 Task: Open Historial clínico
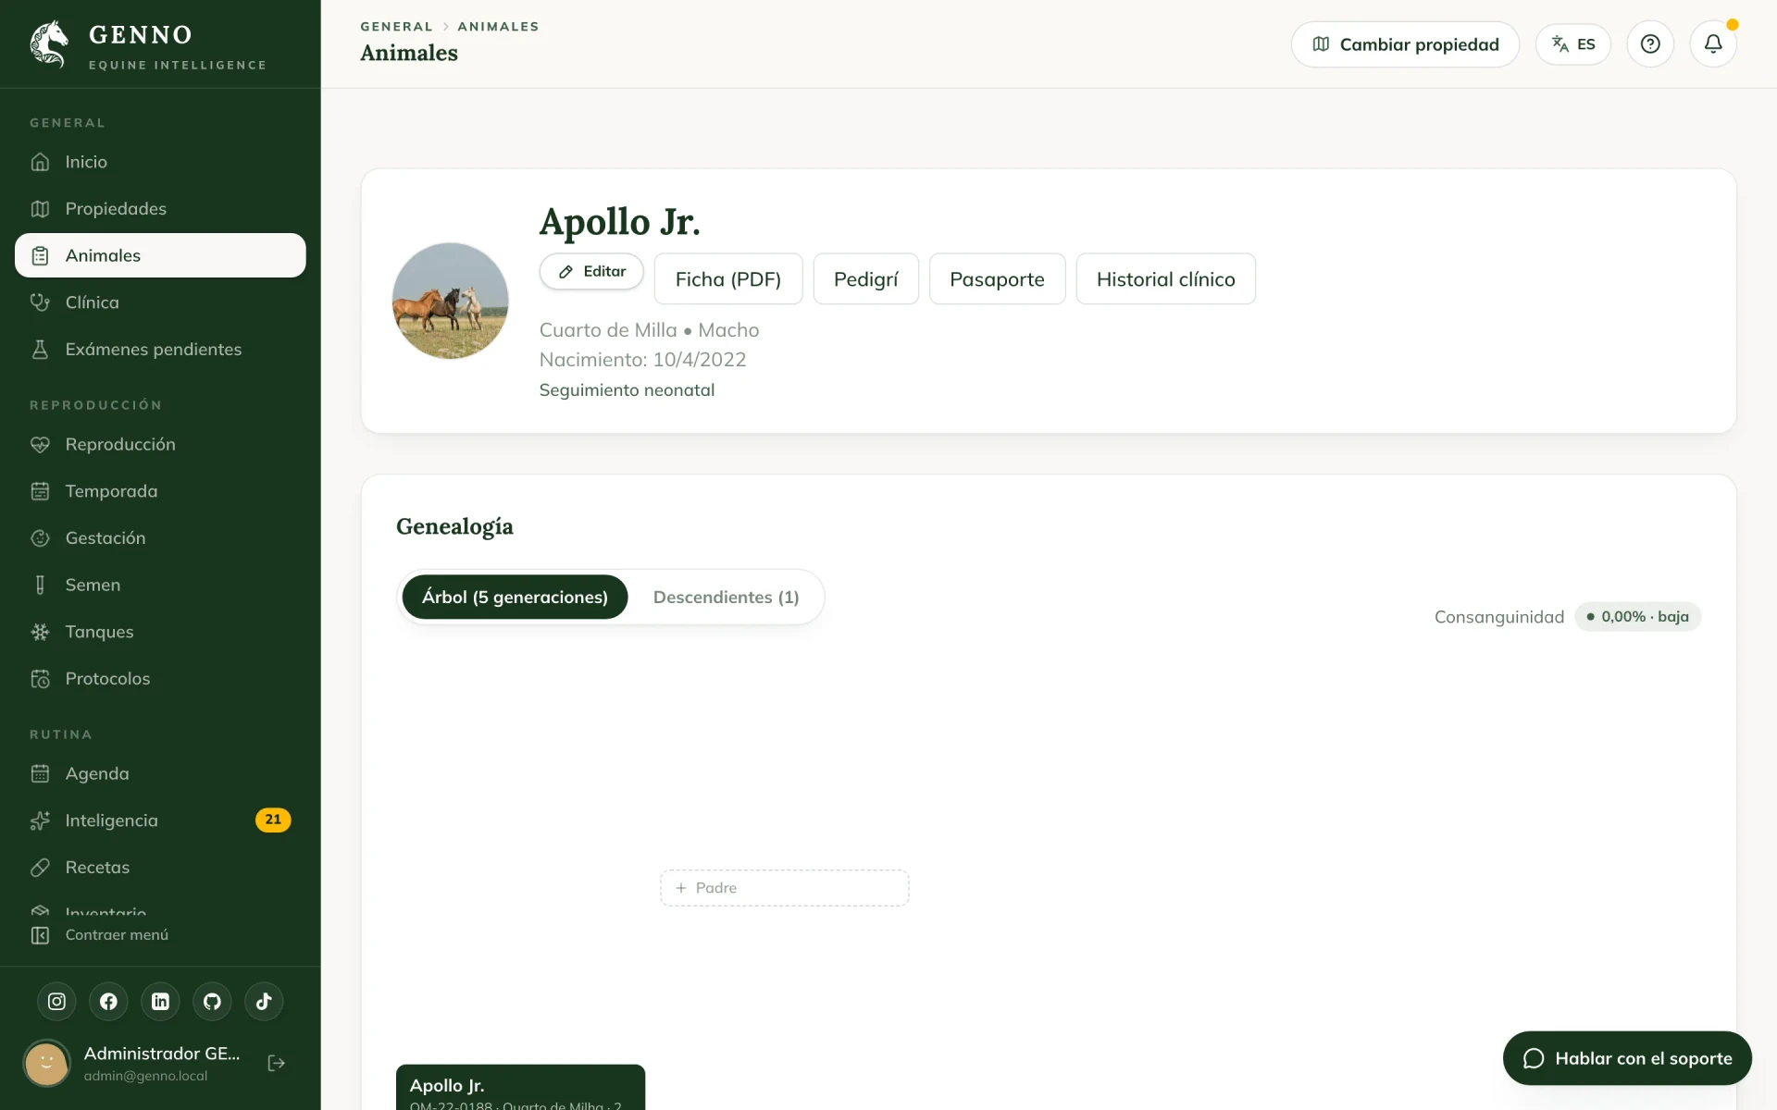pos(1166,279)
